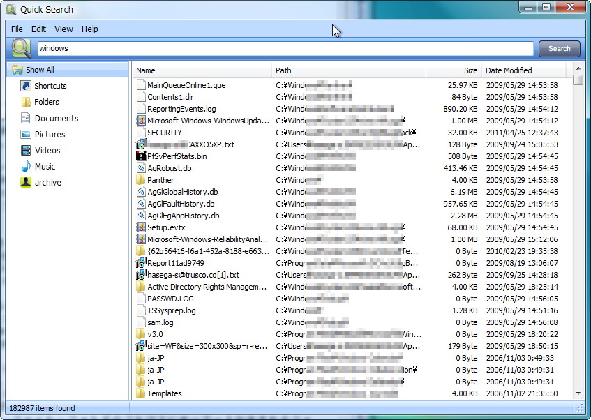Click the icon for AgGlGlobalHistory.db
The height and width of the screenshot is (420, 591).
(141, 192)
